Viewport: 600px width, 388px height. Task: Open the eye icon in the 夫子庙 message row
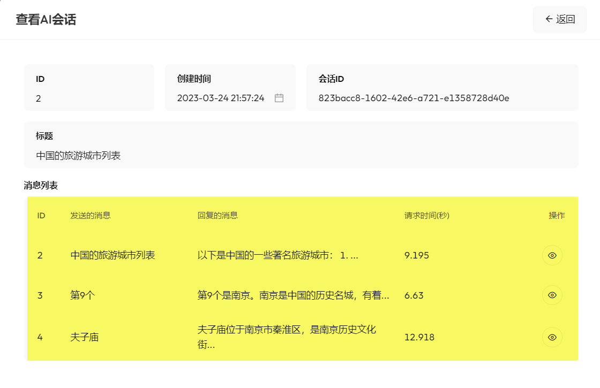click(x=552, y=337)
